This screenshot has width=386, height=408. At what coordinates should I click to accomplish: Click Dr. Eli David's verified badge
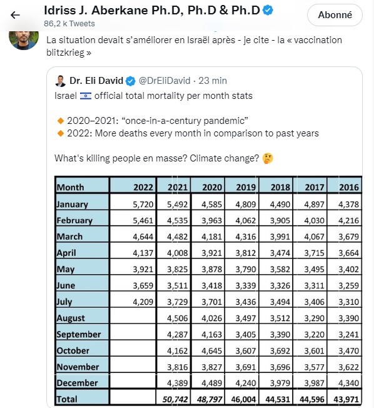point(131,81)
